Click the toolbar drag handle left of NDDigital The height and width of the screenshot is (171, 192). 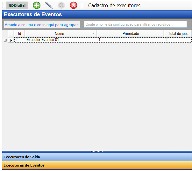[x=3, y=5]
